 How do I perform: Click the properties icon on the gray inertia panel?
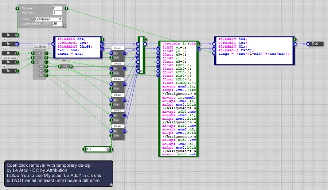coord(64,26)
